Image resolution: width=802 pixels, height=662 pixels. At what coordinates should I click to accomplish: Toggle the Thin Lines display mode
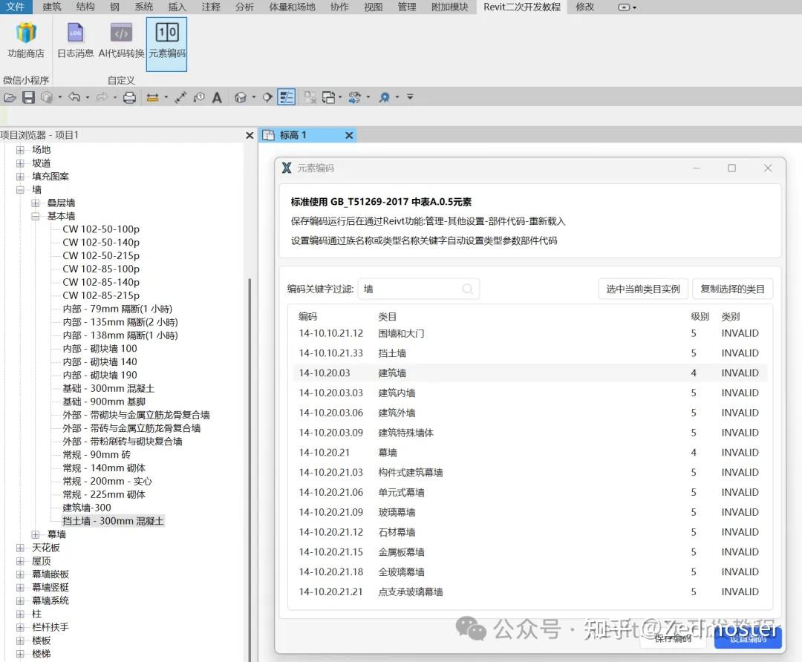click(287, 96)
